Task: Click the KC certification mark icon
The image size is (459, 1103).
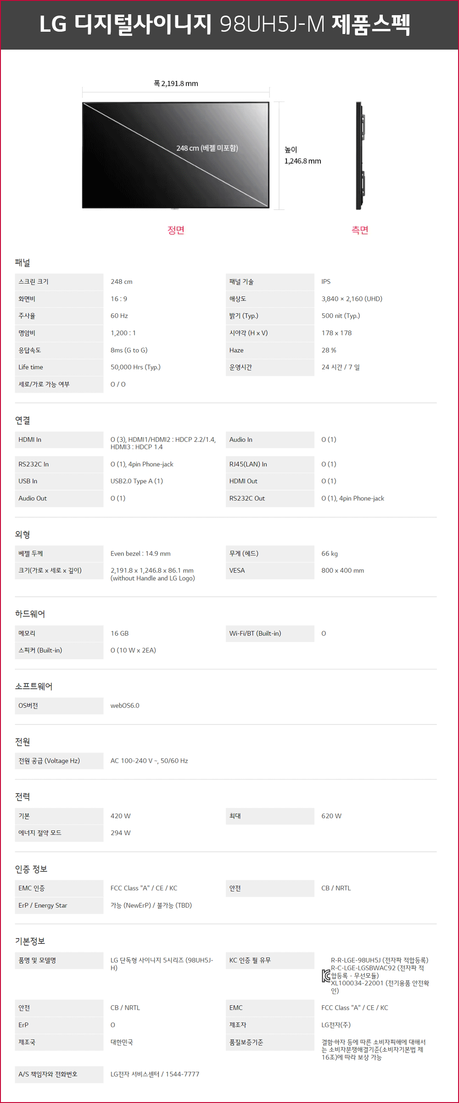Action: click(x=326, y=976)
